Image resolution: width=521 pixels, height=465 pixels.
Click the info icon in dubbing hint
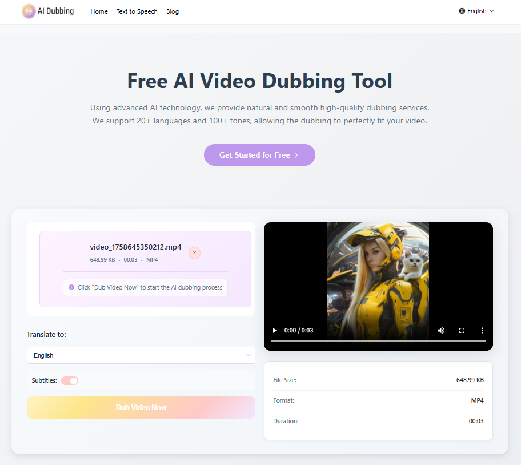(x=71, y=287)
